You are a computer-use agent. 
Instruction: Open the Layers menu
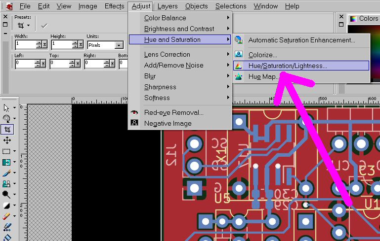[x=168, y=6]
